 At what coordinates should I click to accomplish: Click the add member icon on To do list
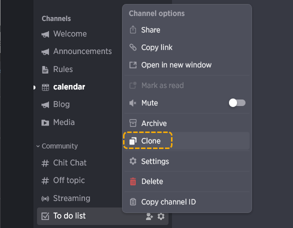(149, 216)
